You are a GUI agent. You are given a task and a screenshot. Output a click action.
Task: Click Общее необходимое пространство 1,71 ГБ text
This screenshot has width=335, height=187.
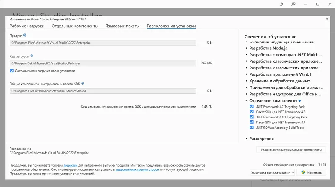tap(295, 164)
